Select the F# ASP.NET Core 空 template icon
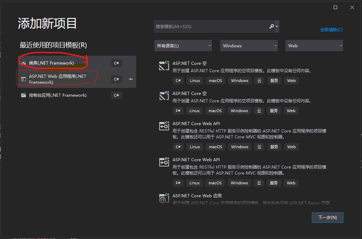The height and width of the screenshot is (239, 362). coord(164,96)
